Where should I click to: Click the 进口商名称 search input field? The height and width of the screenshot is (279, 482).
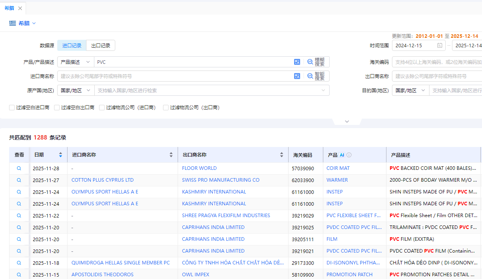coord(174,76)
